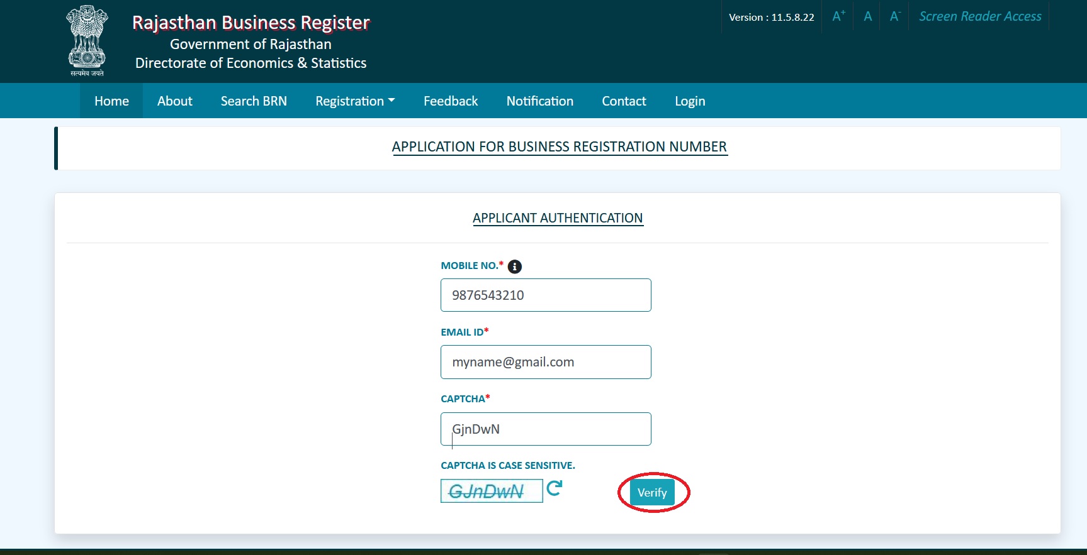This screenshot has height=555, width=1087.
Task: Click the Government of India emblem logo
Action: tap(87, 41)
